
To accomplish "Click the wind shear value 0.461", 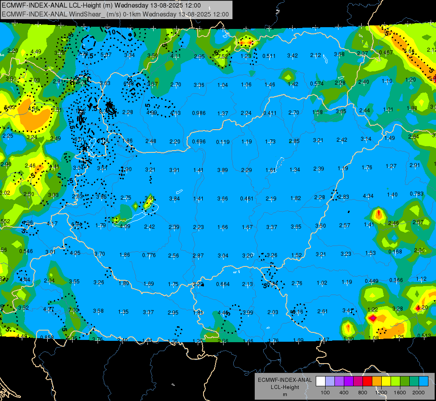I will pyautogui.click(x=247, y=198).
